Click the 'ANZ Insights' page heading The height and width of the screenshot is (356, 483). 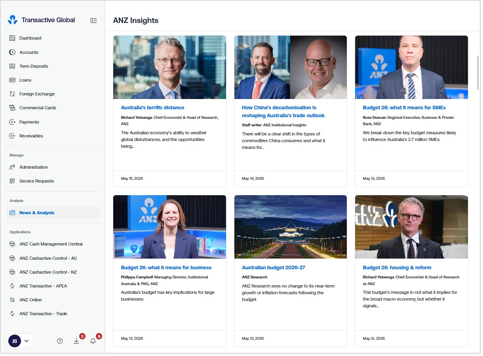pos(136,21)
